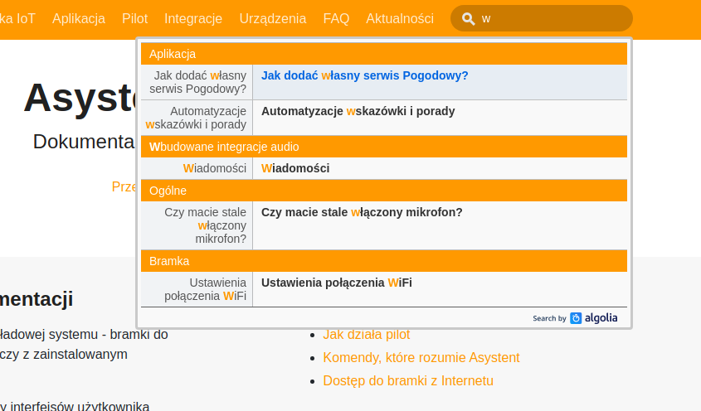Select result "Automatyzacje wskazówki i porady"
The height and width of the screenshot is (411, 701).
pyautogui.click(x=358, y=111)
